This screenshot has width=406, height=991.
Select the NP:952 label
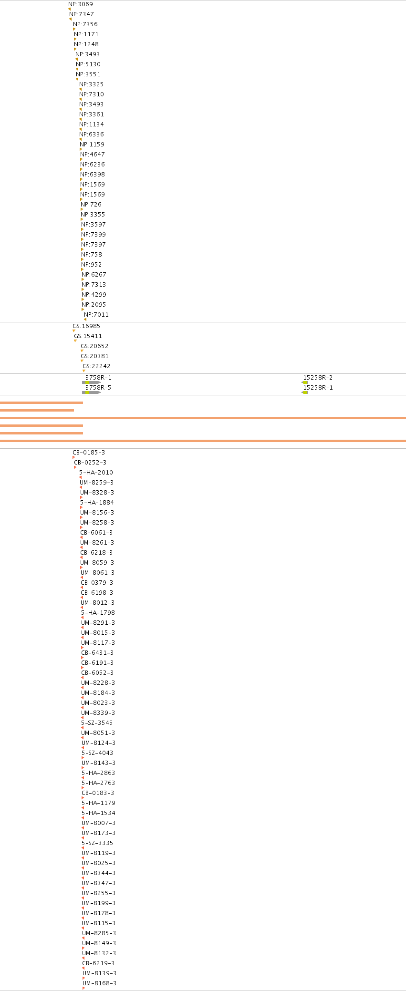[92, 265]
